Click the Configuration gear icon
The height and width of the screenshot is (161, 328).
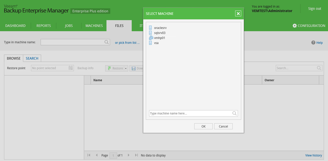295,26
